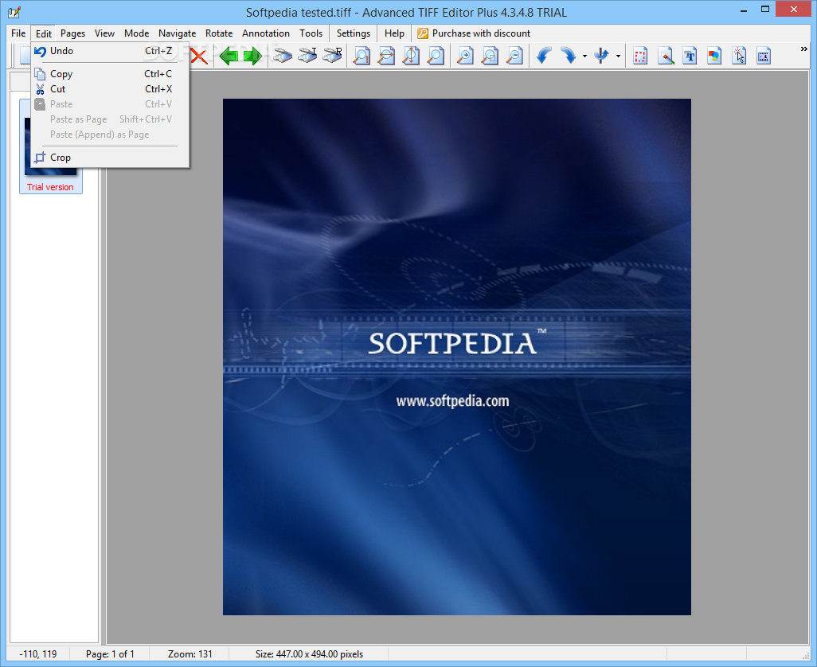Click the cursor coordinates -110, 119 status

pos(38,654)
